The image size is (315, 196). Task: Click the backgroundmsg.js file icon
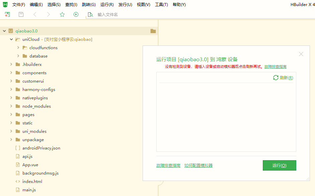pos(18,173)
